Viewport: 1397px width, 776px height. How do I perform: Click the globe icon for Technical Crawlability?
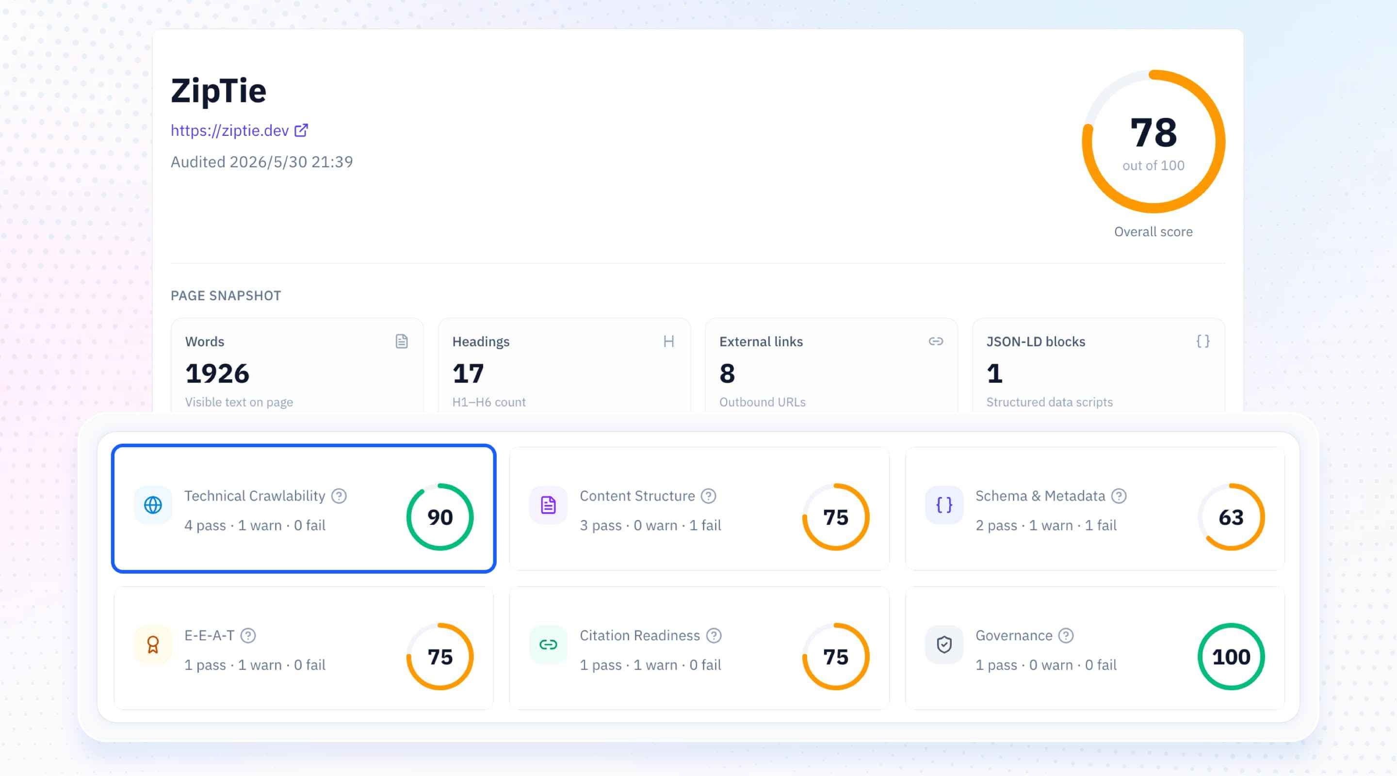click(x=153, y=505)
